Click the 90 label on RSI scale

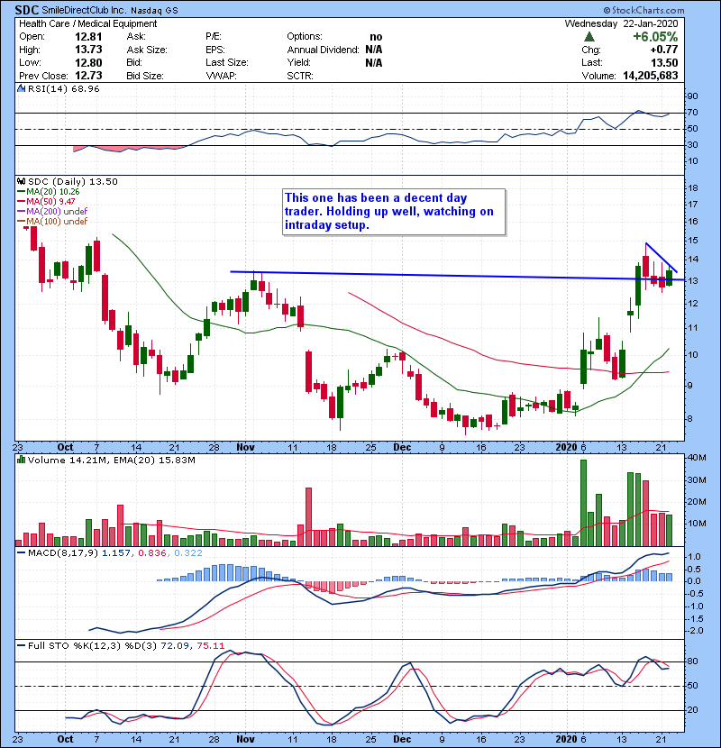[692, 96]
